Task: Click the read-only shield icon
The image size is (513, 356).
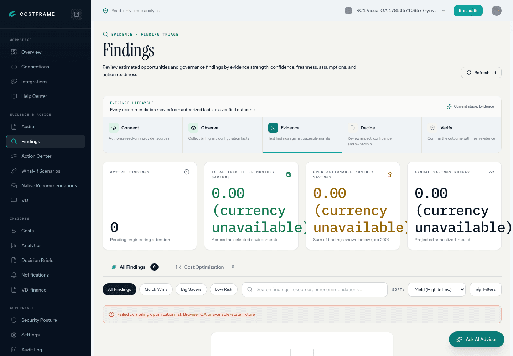Action: (105, 11)
